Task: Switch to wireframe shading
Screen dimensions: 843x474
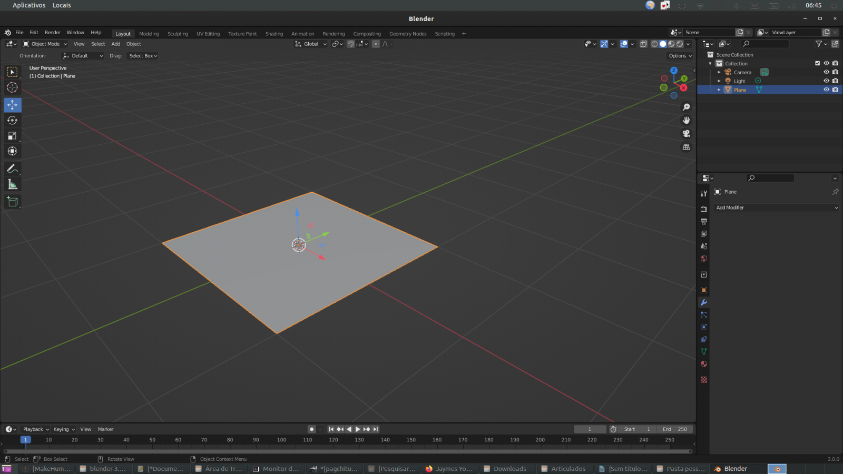Action: pos(654,44)
